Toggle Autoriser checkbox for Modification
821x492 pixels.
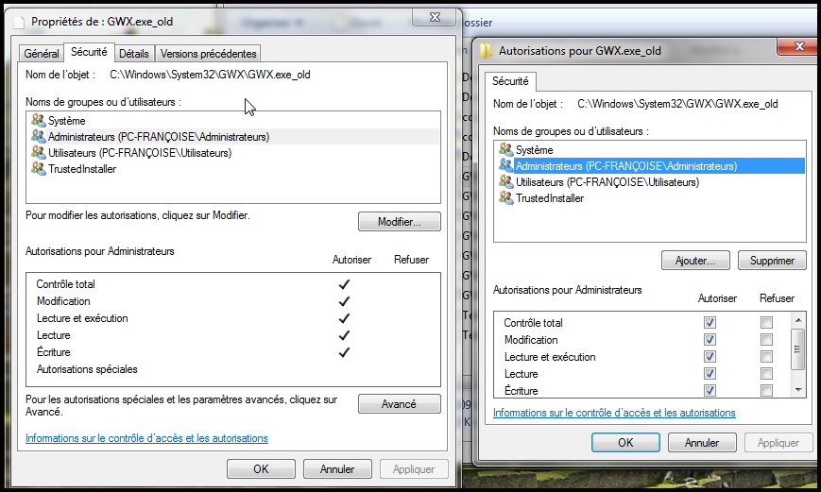[710, 340]
